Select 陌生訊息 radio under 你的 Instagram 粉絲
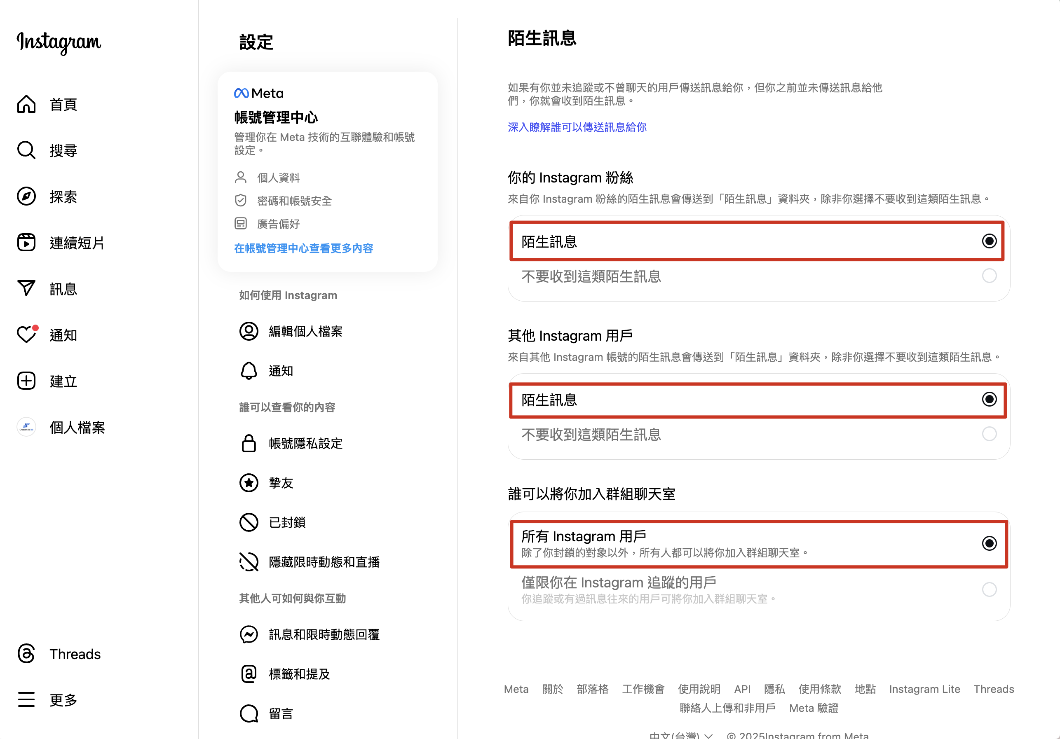The height and width of the screenshot is (739, 1060). 989,241
